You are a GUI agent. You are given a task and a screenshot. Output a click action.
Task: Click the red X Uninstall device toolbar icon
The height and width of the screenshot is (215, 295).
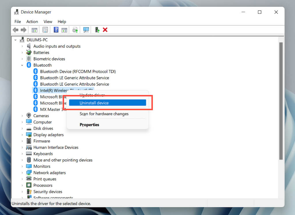pyautogui.click(x=105, y=30)
